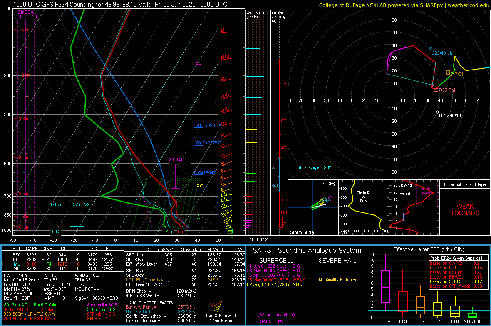Viewport: 491px width, 326px height.
Task: Click the SigSvr = 86653 m3/s3 value
Action: pos(97,299)
